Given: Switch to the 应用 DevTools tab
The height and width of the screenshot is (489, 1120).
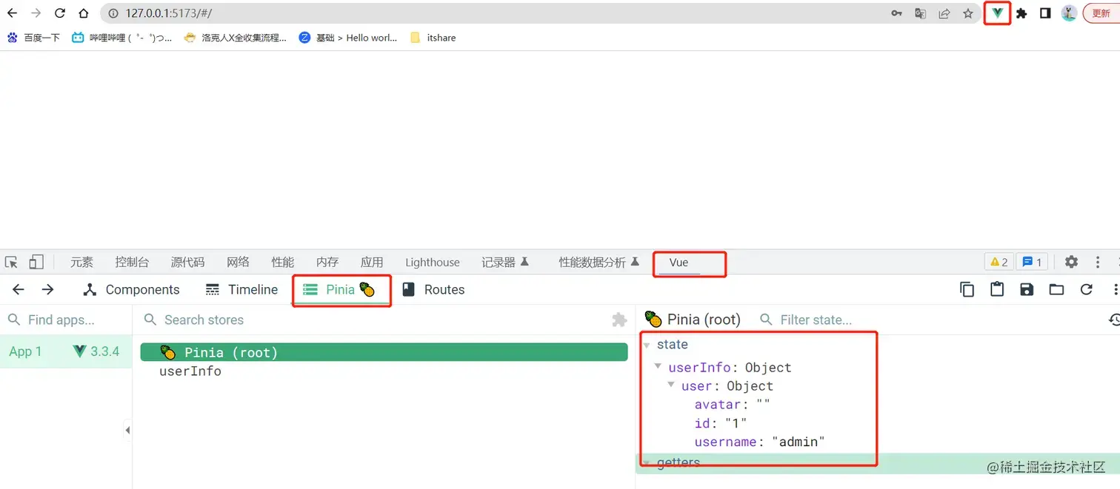Looking at the screenshot, I should 372,262.
